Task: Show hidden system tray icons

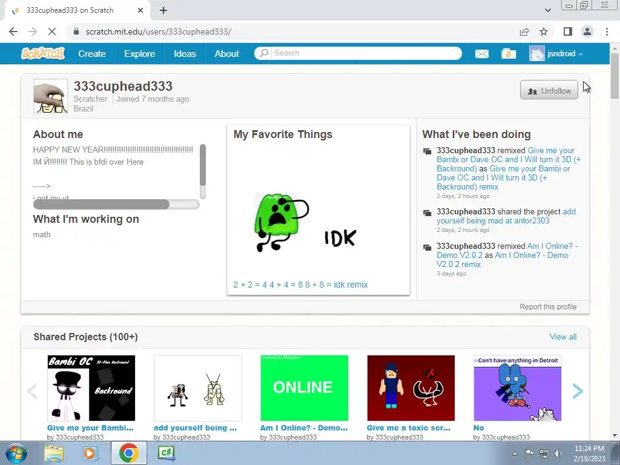Action: [515, 453]
